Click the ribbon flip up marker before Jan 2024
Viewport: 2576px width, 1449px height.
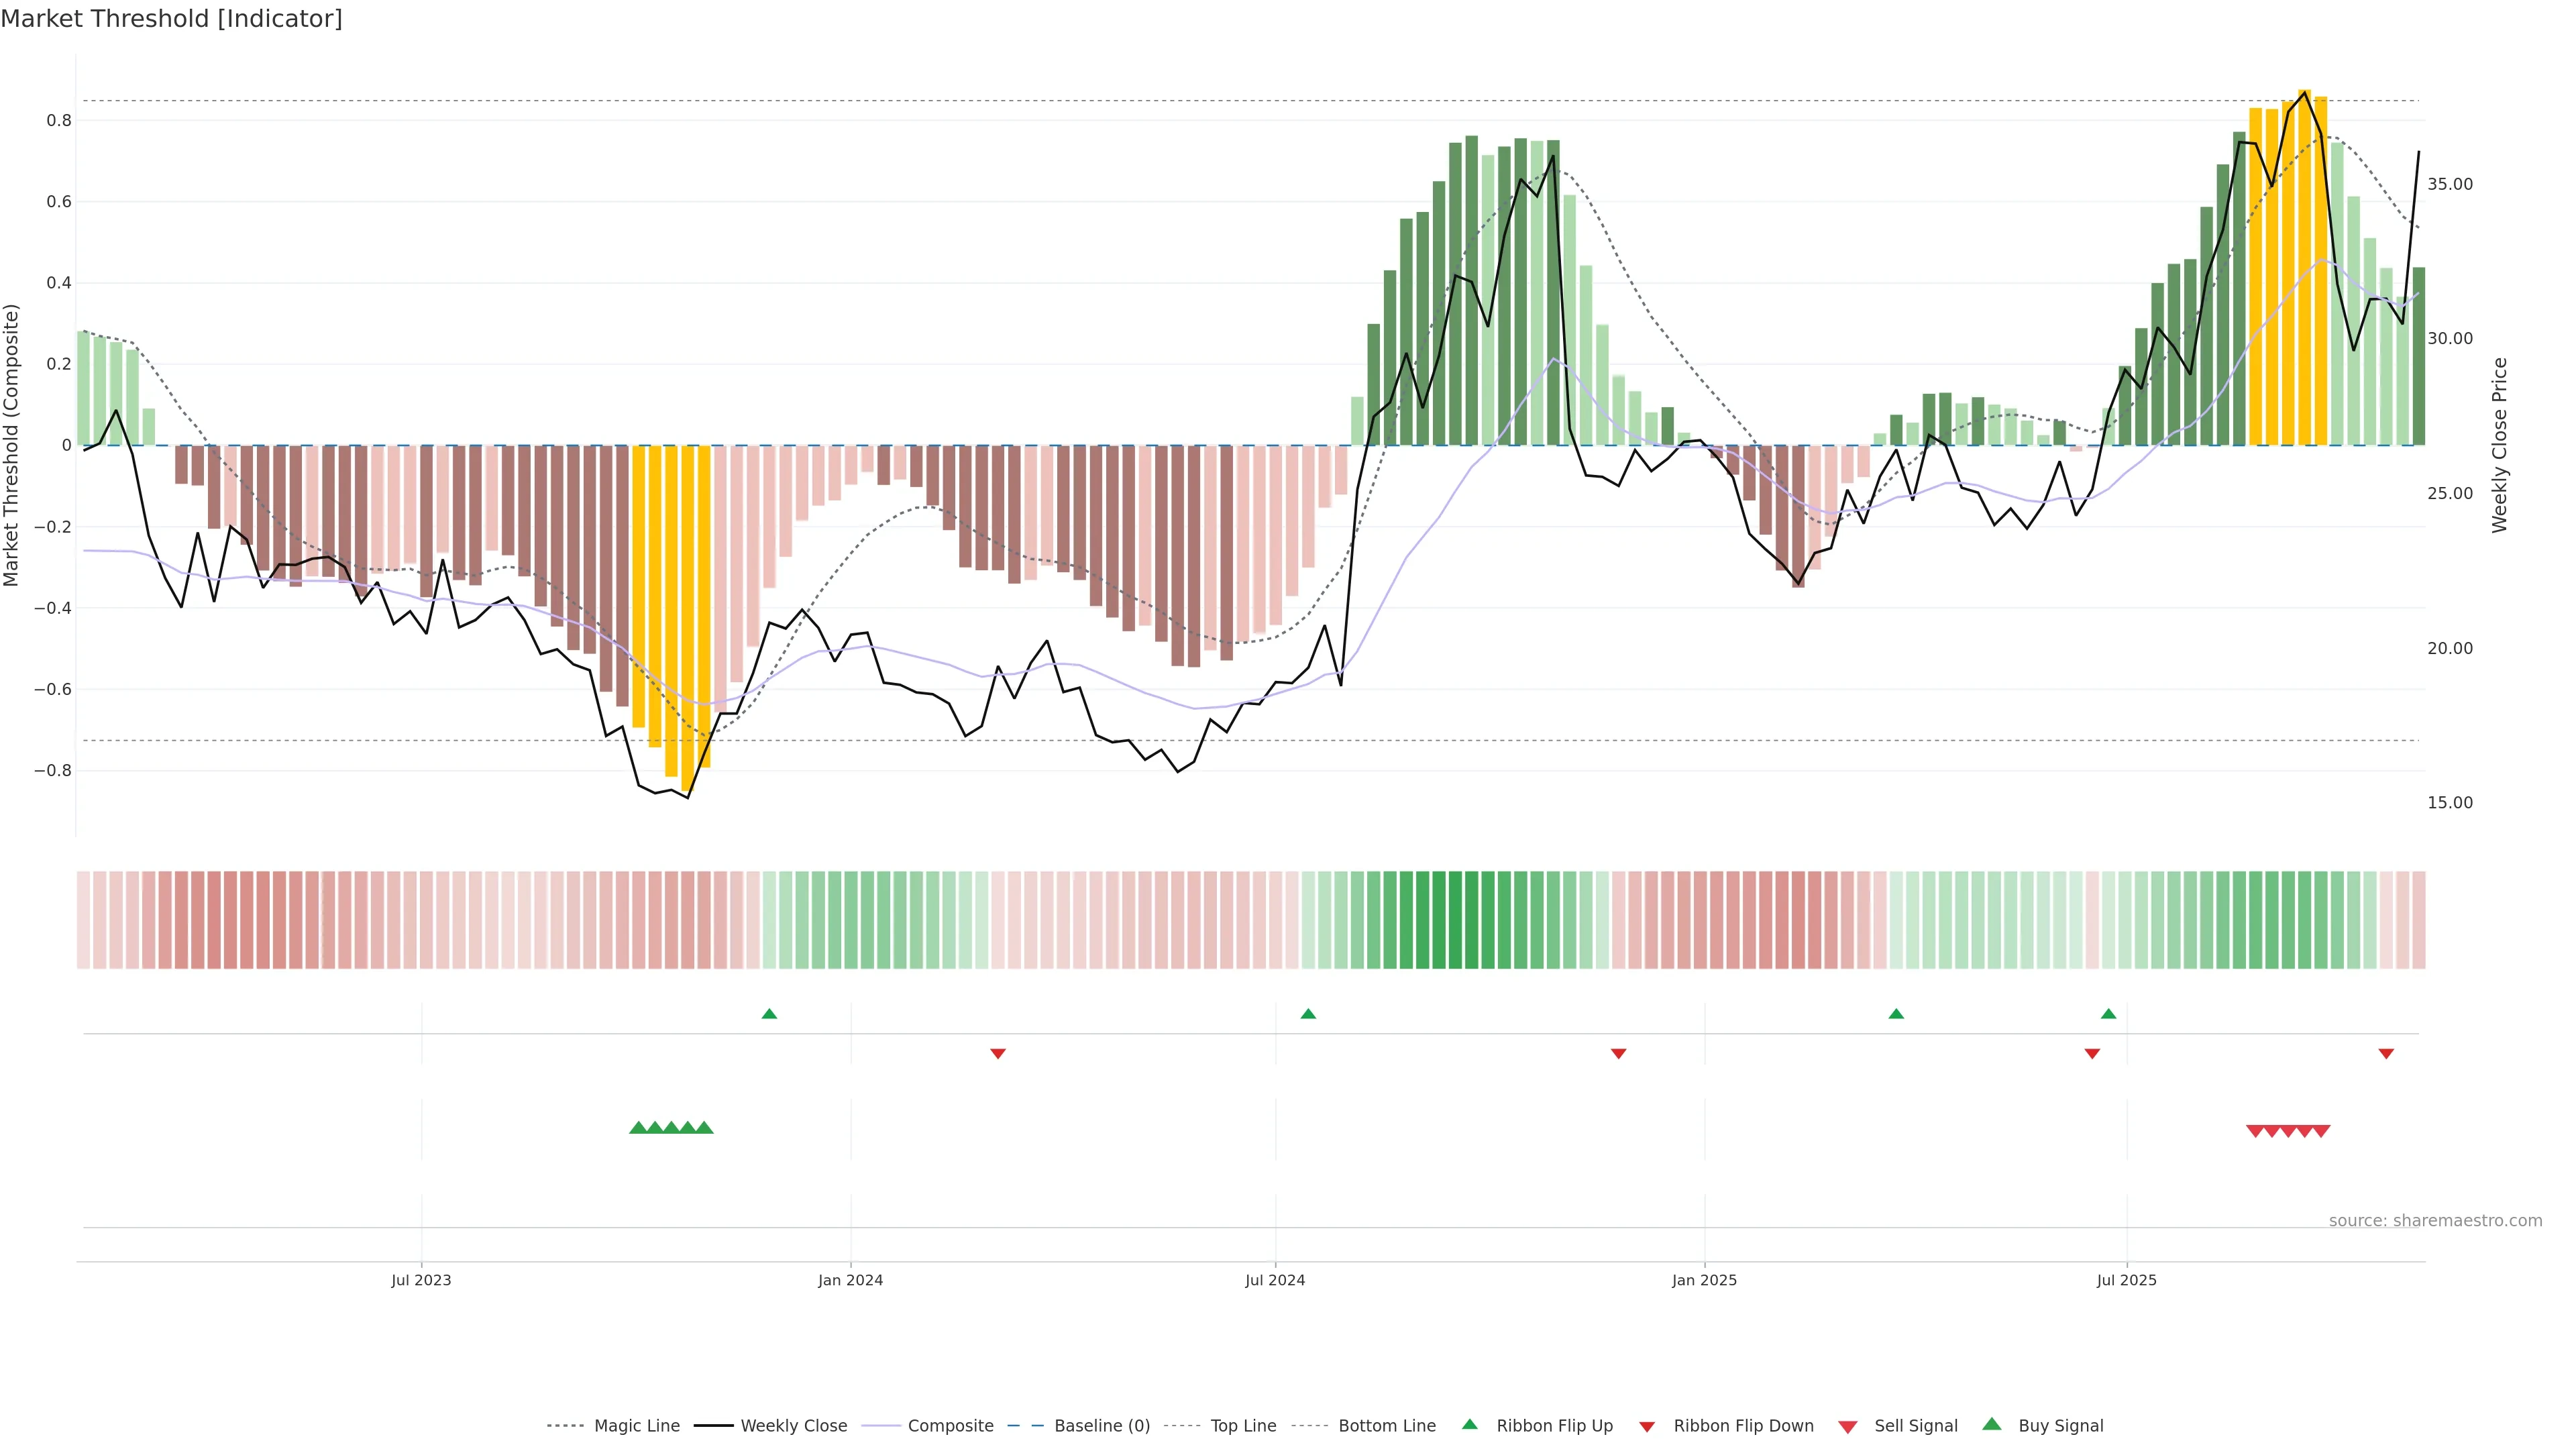pyautogui.click(x=769, y=1014)
